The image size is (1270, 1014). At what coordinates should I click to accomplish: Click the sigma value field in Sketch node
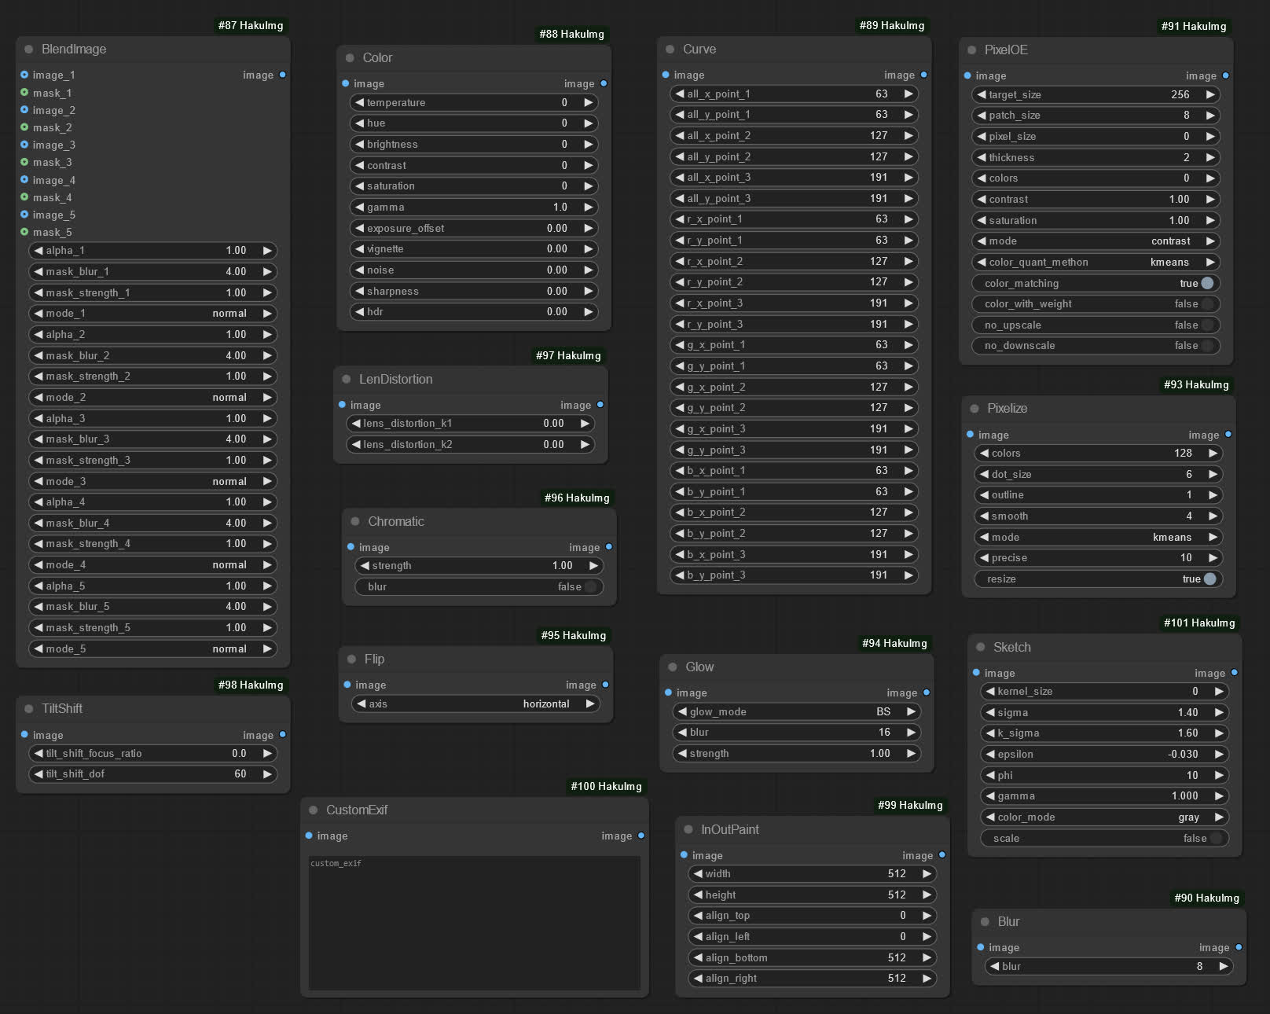point(1104,712)
